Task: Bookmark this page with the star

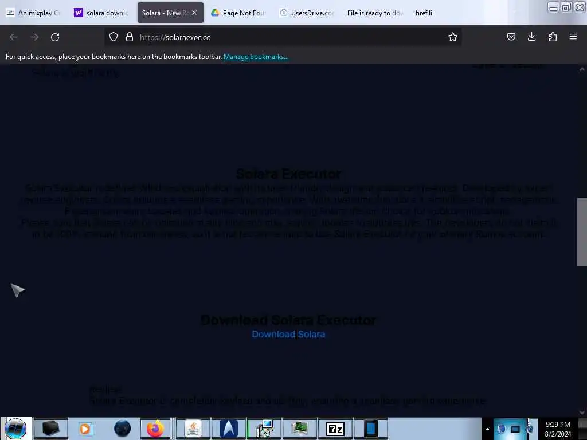Action: (453, 37)
